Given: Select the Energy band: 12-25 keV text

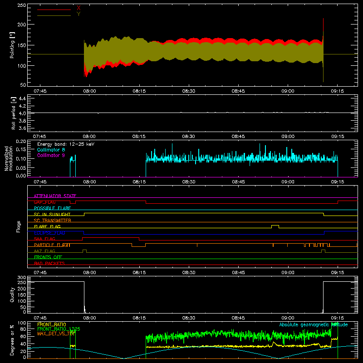Looking at the screenshot, I should (66, 144).
